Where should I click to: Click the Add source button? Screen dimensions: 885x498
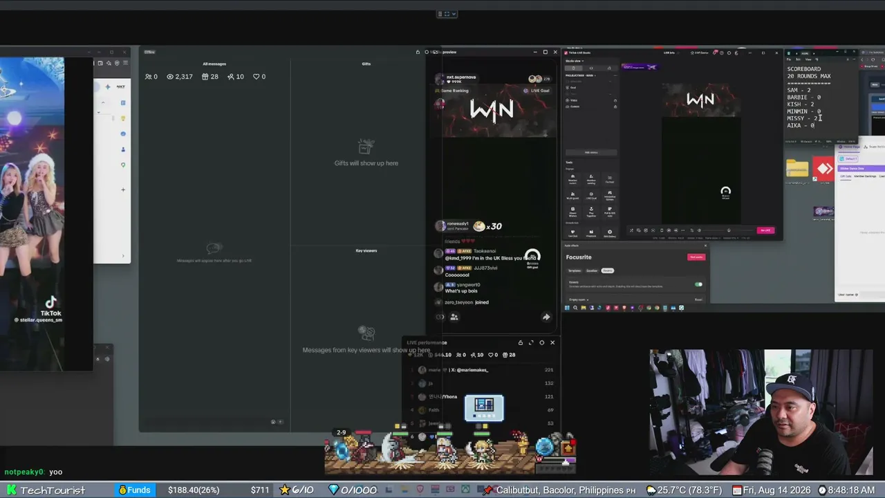click(x=590, y=152)
